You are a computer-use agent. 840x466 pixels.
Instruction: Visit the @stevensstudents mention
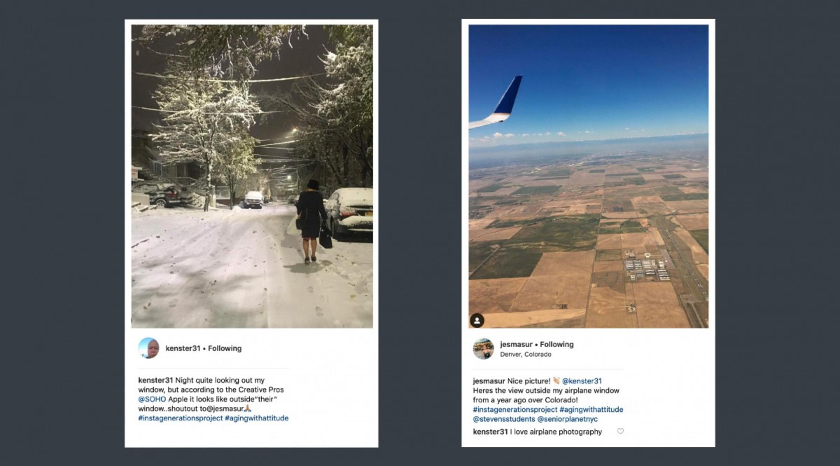(504, 419)
